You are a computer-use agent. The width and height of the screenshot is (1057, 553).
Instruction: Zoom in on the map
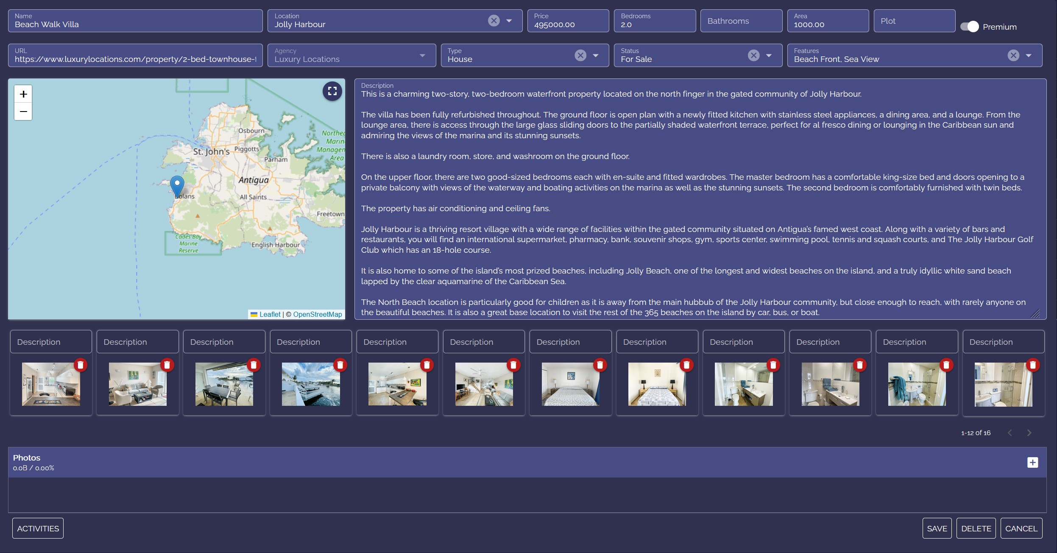pos(23,94)
